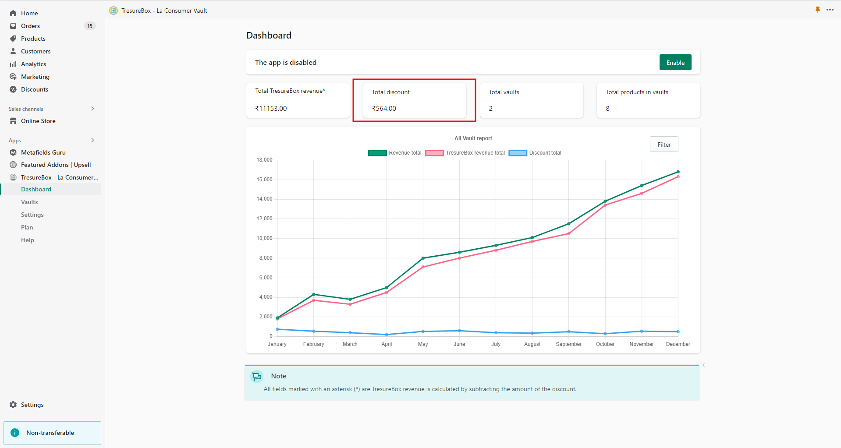Click the TresureBox sidebar app icon
841x448 pixels.
13,177
